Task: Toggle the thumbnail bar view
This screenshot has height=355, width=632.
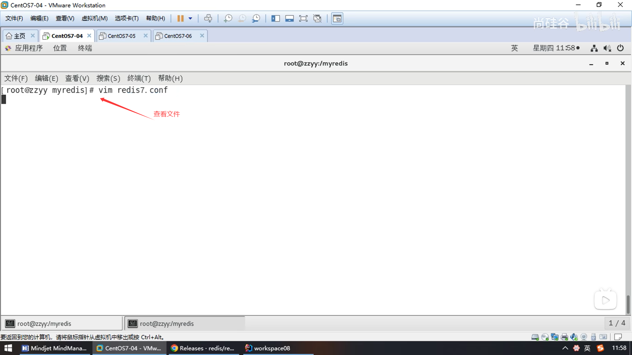Action: [x=289, y=18]
